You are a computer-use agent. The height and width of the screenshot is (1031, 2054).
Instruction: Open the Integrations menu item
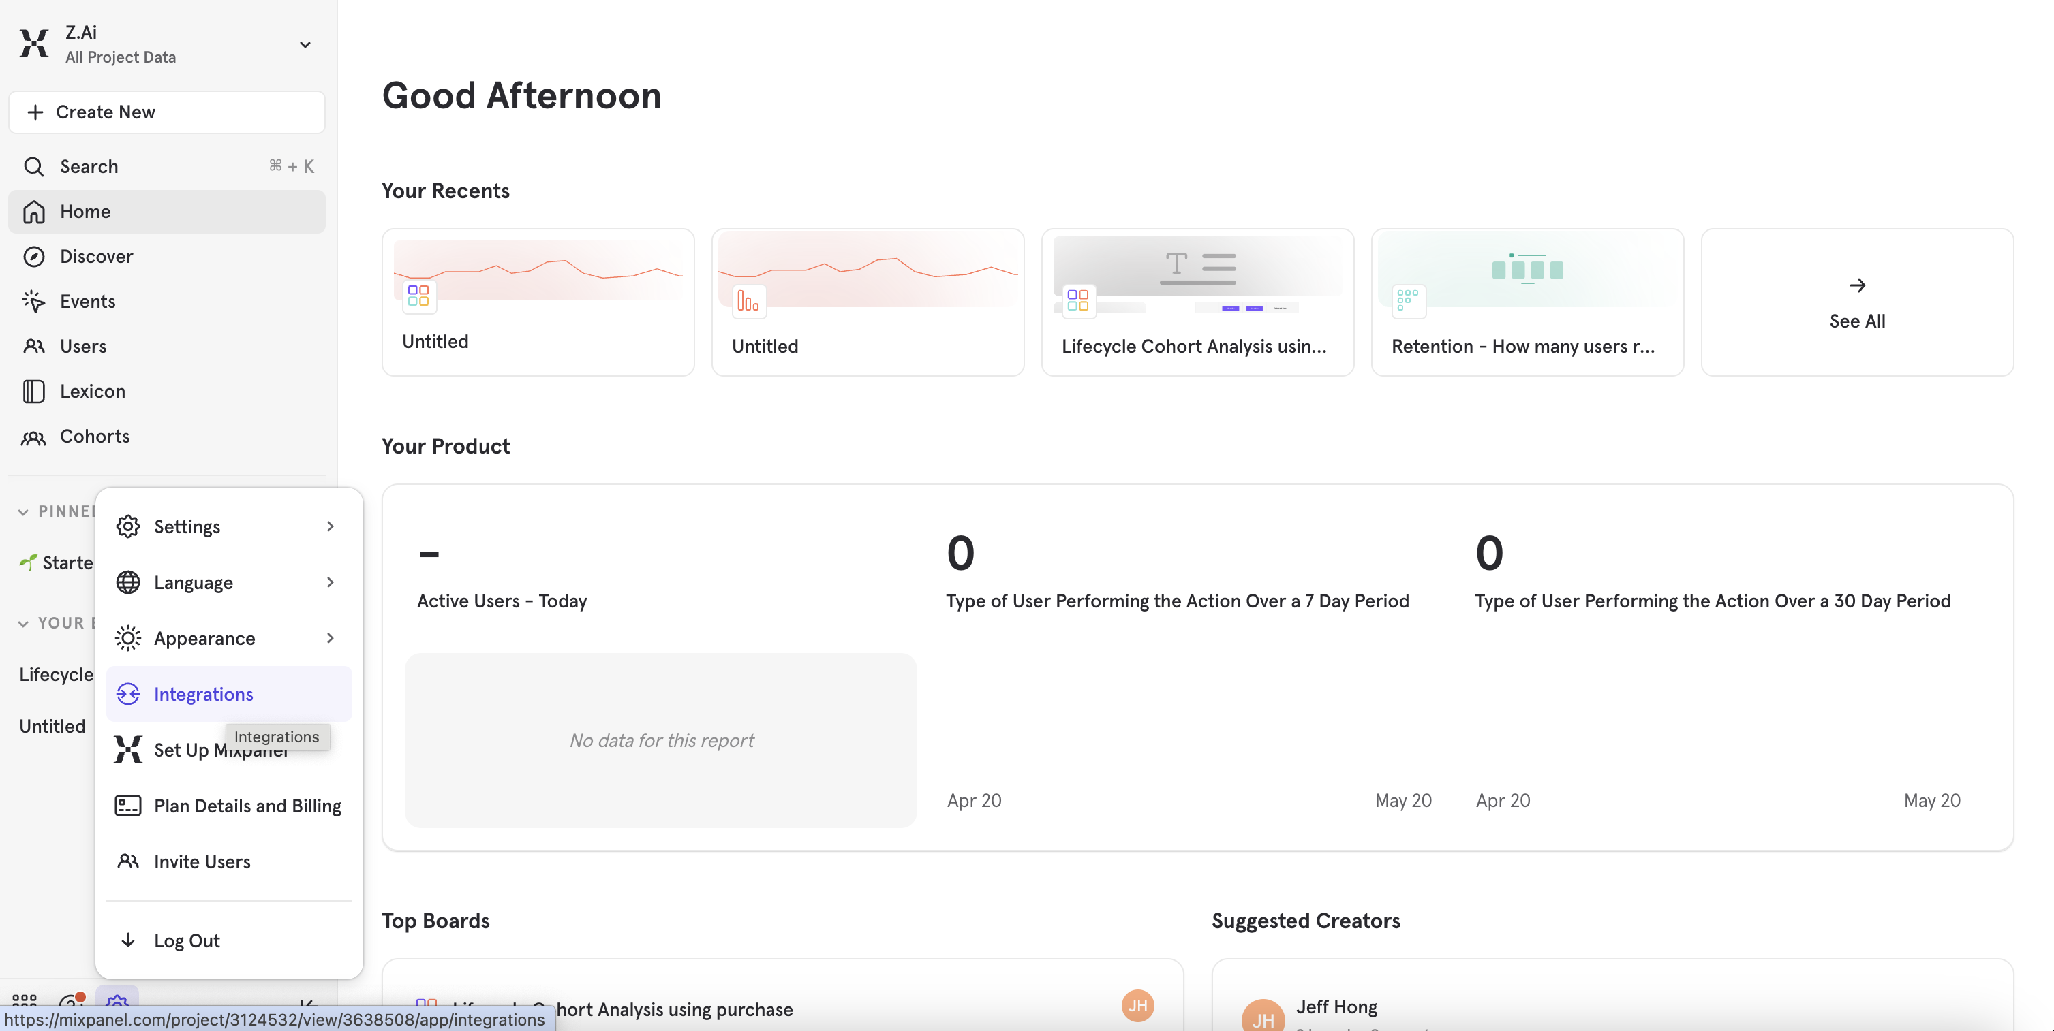[x=202, y=693]
